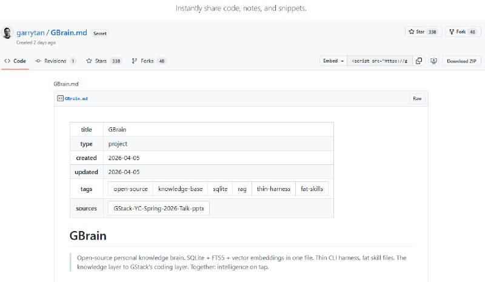Click the star count 338 badge

[432, 32]
